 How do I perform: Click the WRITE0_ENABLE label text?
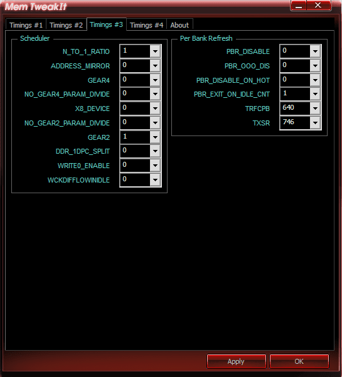(x=83, y=166)
